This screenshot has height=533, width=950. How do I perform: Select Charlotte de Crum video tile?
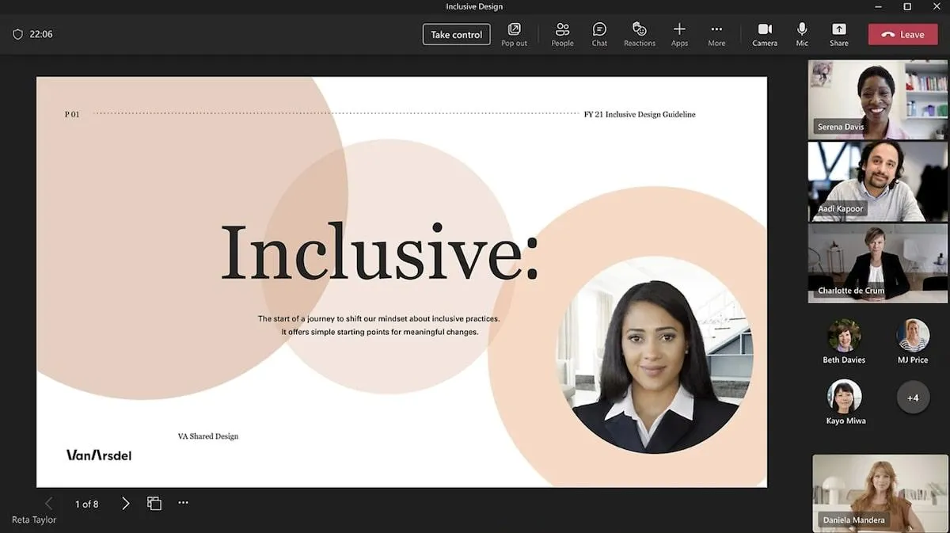[x=877, y=263]
